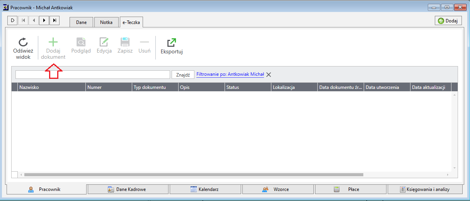Jump to the first employee record

[x=23, y=20]
